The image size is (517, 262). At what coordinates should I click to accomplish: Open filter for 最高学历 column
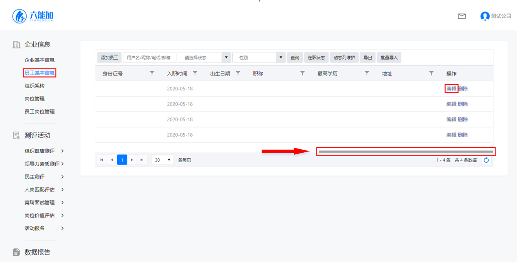367,73
